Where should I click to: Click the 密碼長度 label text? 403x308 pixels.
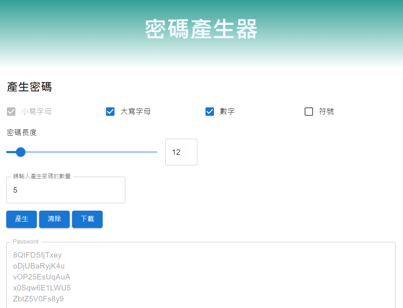pos(22,133)
